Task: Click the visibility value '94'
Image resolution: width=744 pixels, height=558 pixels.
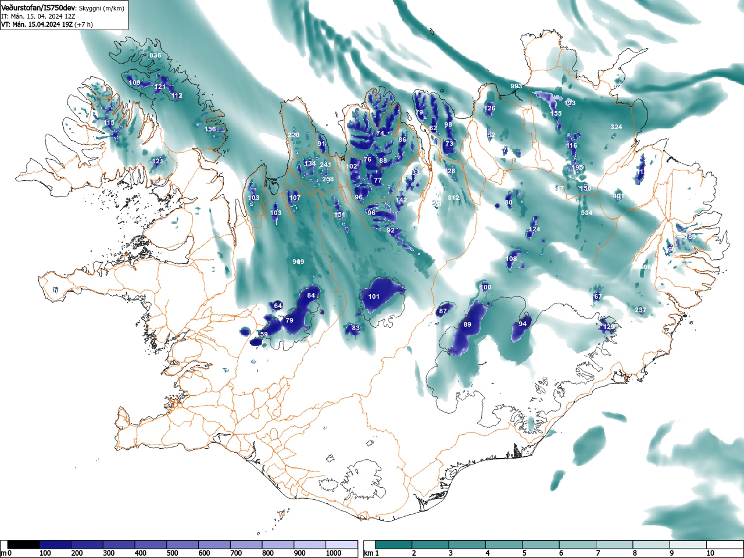Action: point(523,324)
